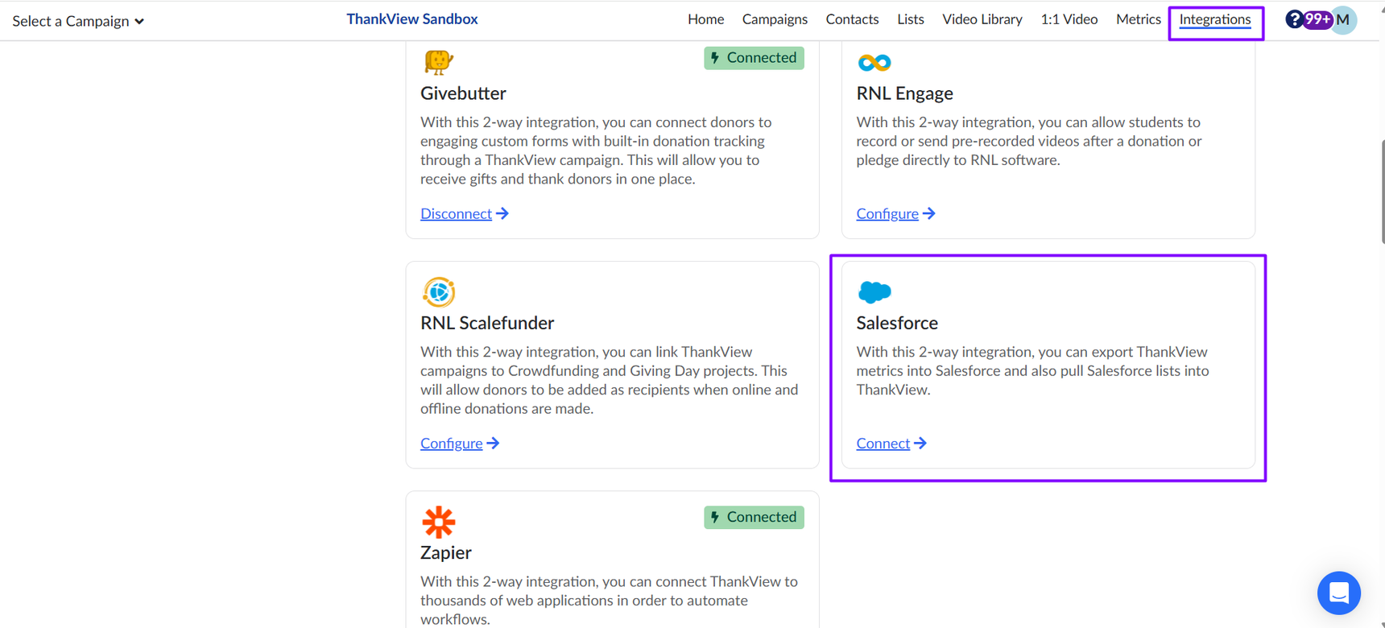Go to the Campaigns menu item

tap(775, 19)
